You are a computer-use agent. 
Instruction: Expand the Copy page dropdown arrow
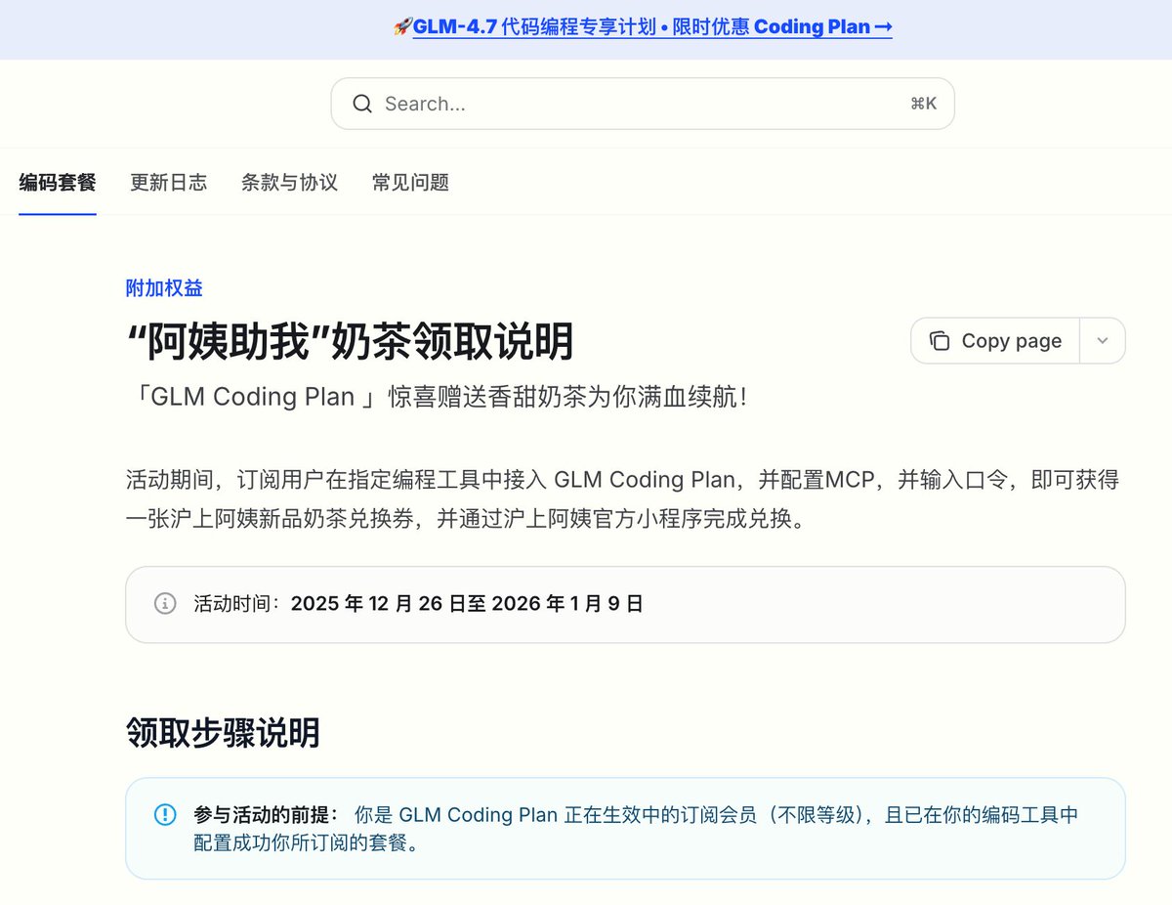pos(1103,341)
